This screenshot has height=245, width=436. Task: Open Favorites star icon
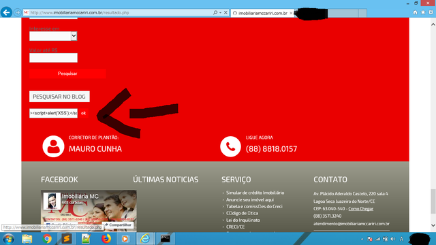[423, 12]
